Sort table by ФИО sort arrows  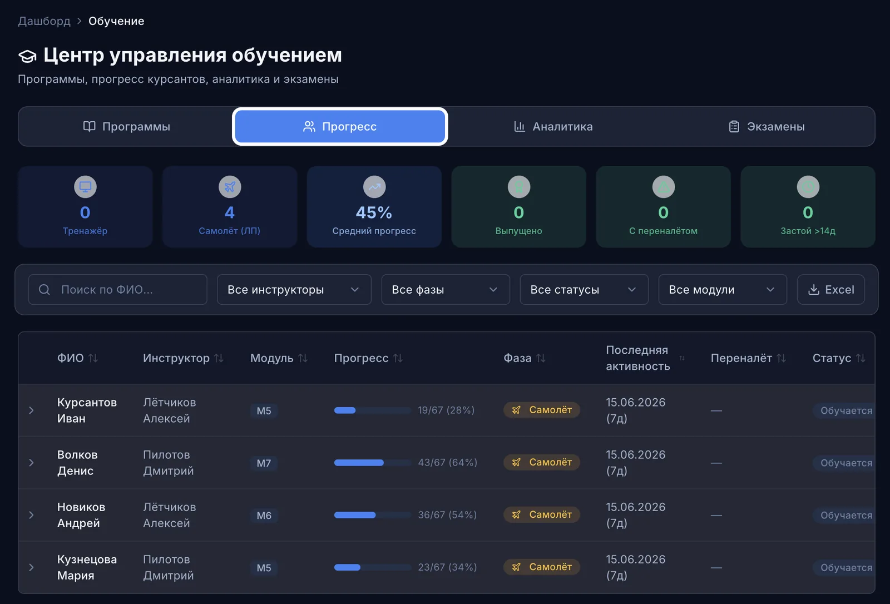pyautogui.click(x=93, y=358)
